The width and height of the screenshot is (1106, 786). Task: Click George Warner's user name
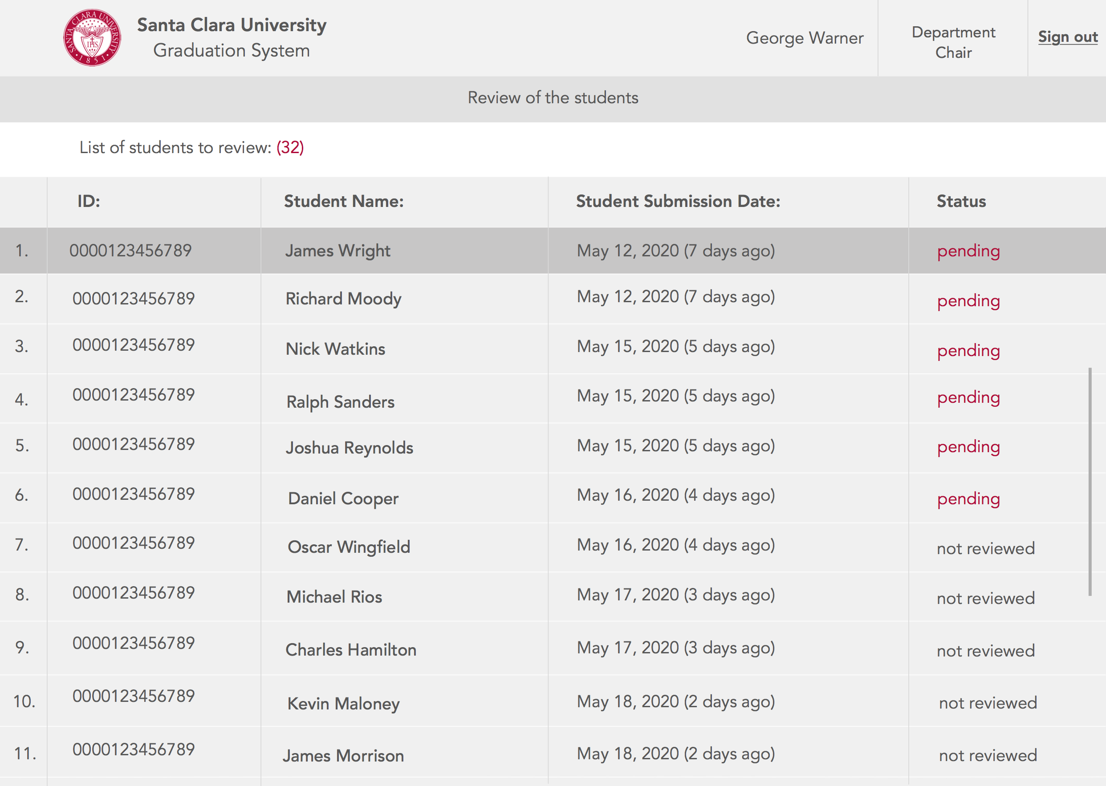point(805,38)
